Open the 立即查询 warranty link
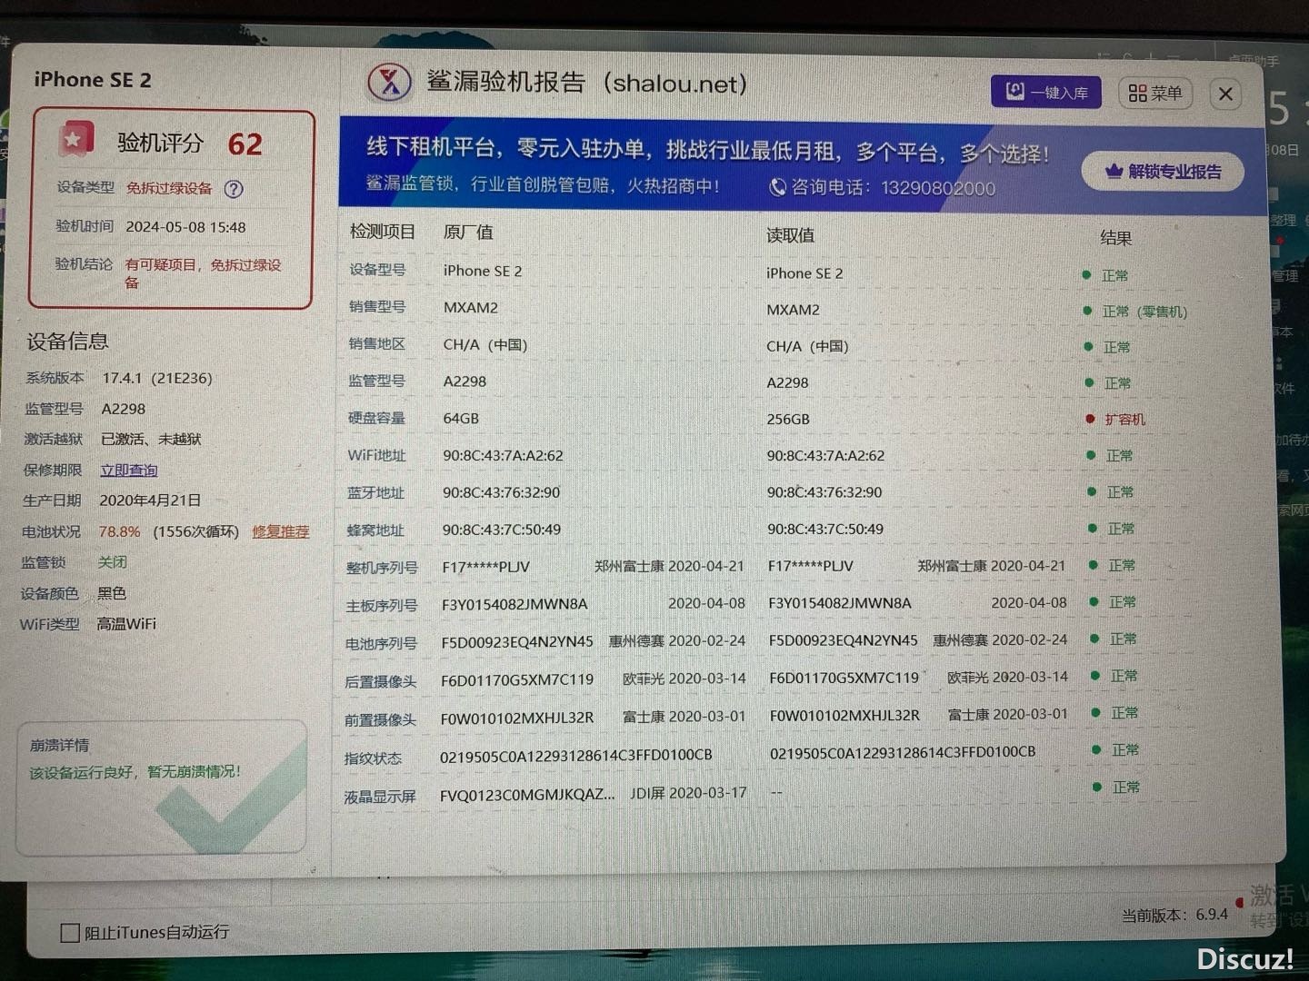This screenshot has width=1309, height=981. [x=129, y=470]
